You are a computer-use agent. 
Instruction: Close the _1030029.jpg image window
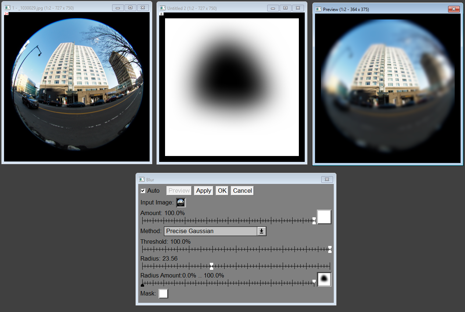[x=143, y=8]
